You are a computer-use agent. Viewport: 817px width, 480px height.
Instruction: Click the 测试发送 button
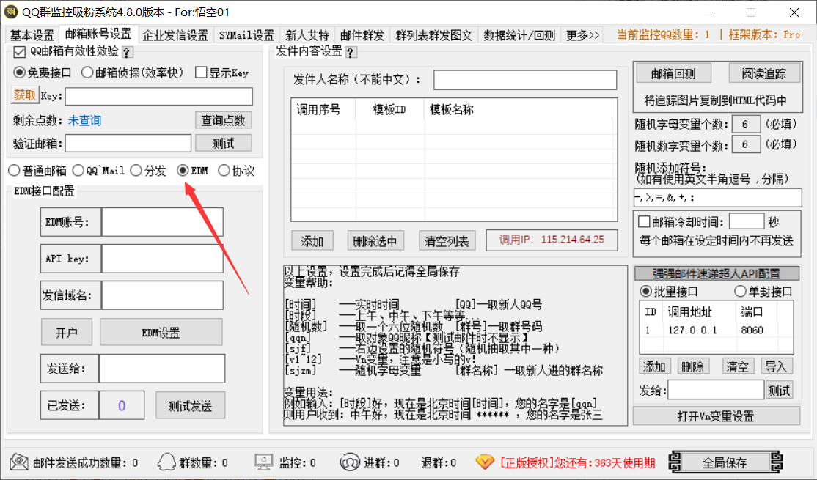click(x=190, y=405)
